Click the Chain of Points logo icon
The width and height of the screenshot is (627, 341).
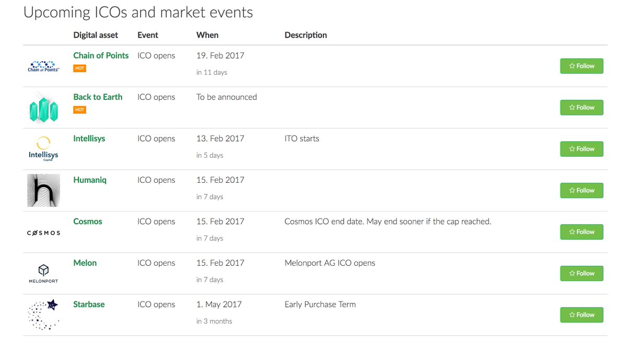pyautogui.click(x=44, y=66)
